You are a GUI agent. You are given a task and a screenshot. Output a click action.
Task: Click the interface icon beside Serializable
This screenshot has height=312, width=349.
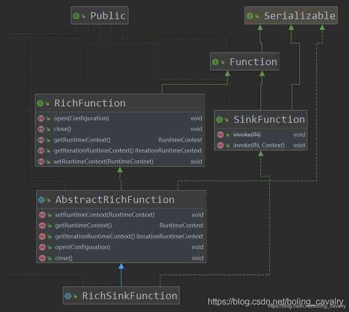(250, 16)
